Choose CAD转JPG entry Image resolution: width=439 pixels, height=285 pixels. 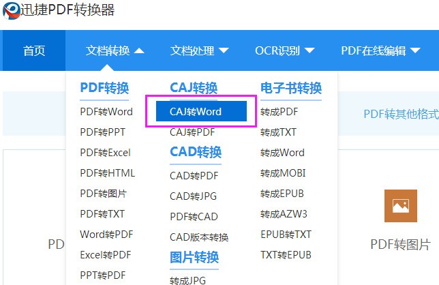click(x=193, y=196)
